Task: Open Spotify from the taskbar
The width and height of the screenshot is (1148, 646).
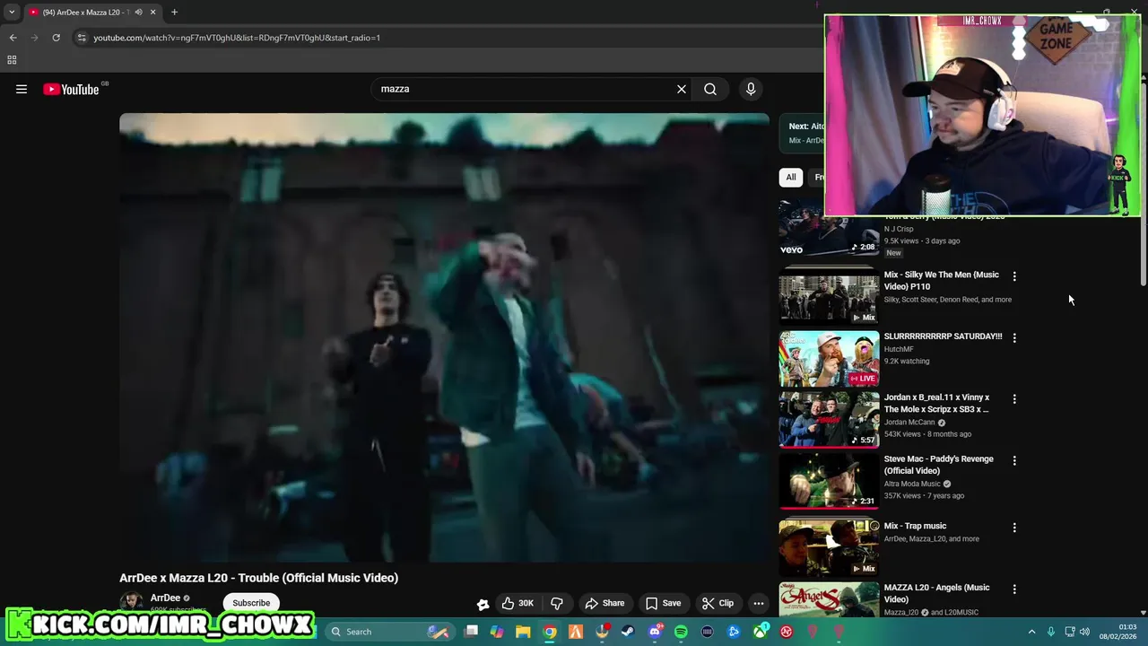Action: [681, 632]
